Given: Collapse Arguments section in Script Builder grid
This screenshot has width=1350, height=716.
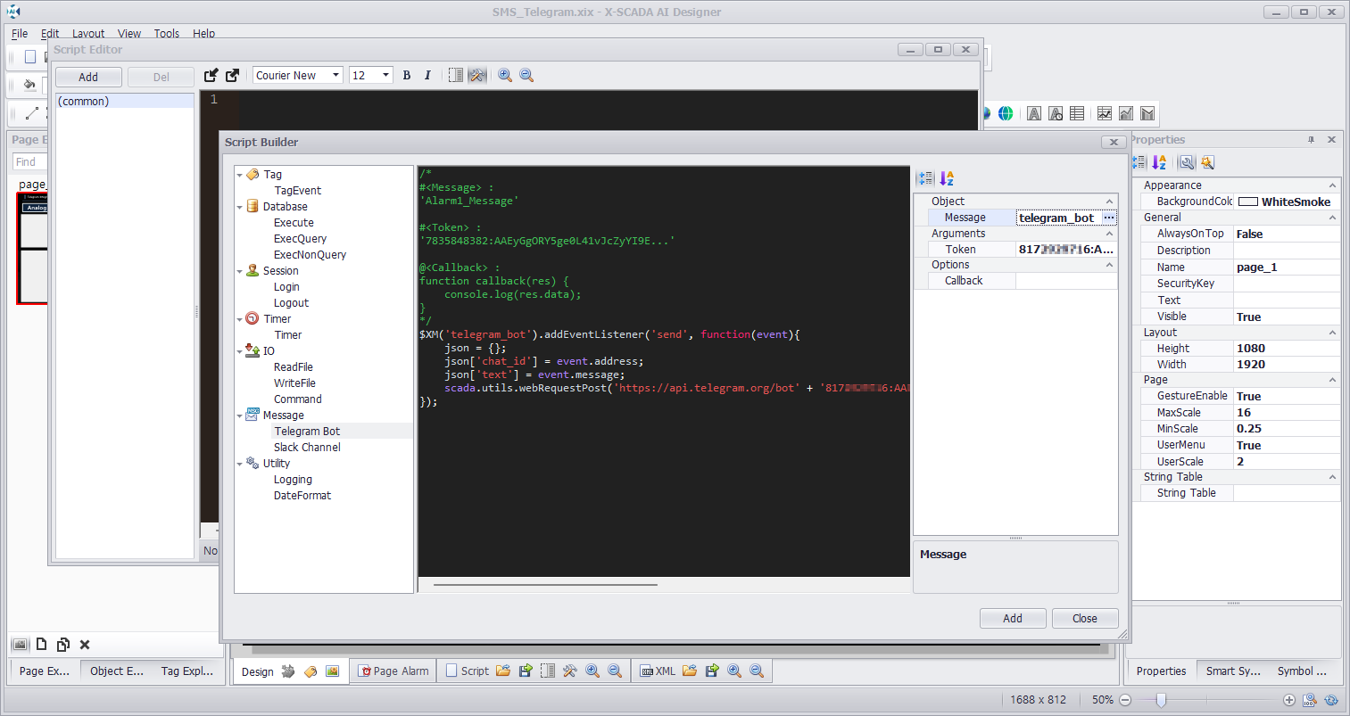Looking at the screenshot, I should pos(1110,234).
